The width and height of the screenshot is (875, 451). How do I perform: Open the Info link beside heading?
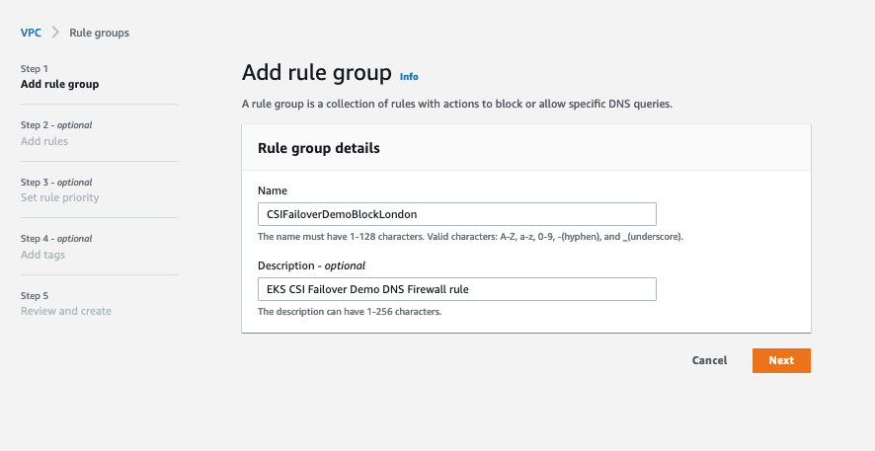[409, 76]
